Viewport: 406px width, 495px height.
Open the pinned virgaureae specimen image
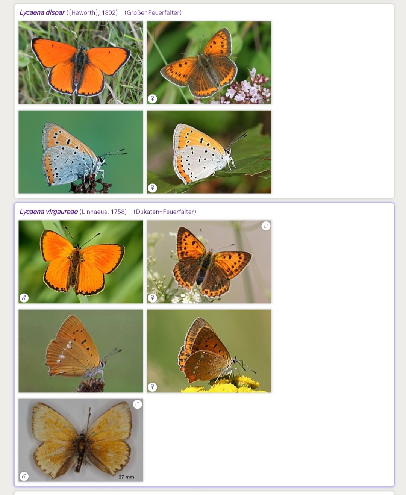point(81,440)
